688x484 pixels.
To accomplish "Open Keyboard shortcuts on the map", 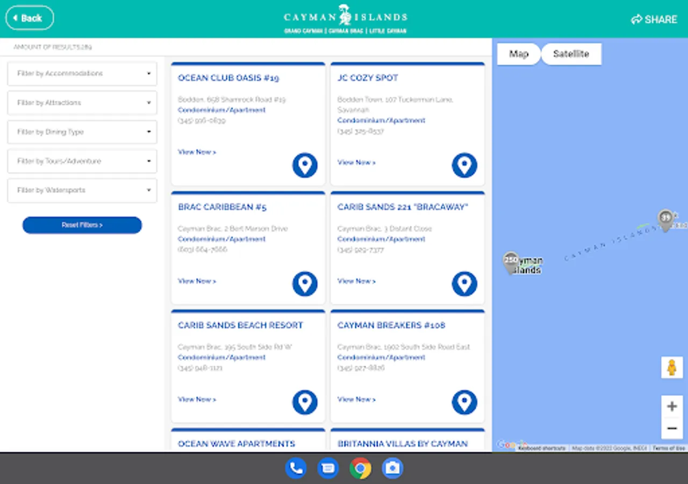I will point(542,448).
